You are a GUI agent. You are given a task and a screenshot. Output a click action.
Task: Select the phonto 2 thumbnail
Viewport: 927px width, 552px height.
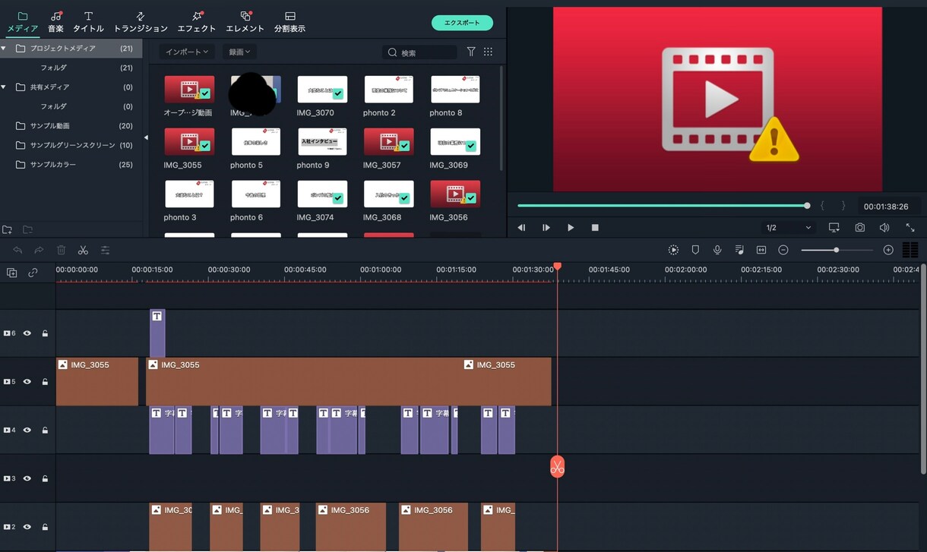pos(388,89)
